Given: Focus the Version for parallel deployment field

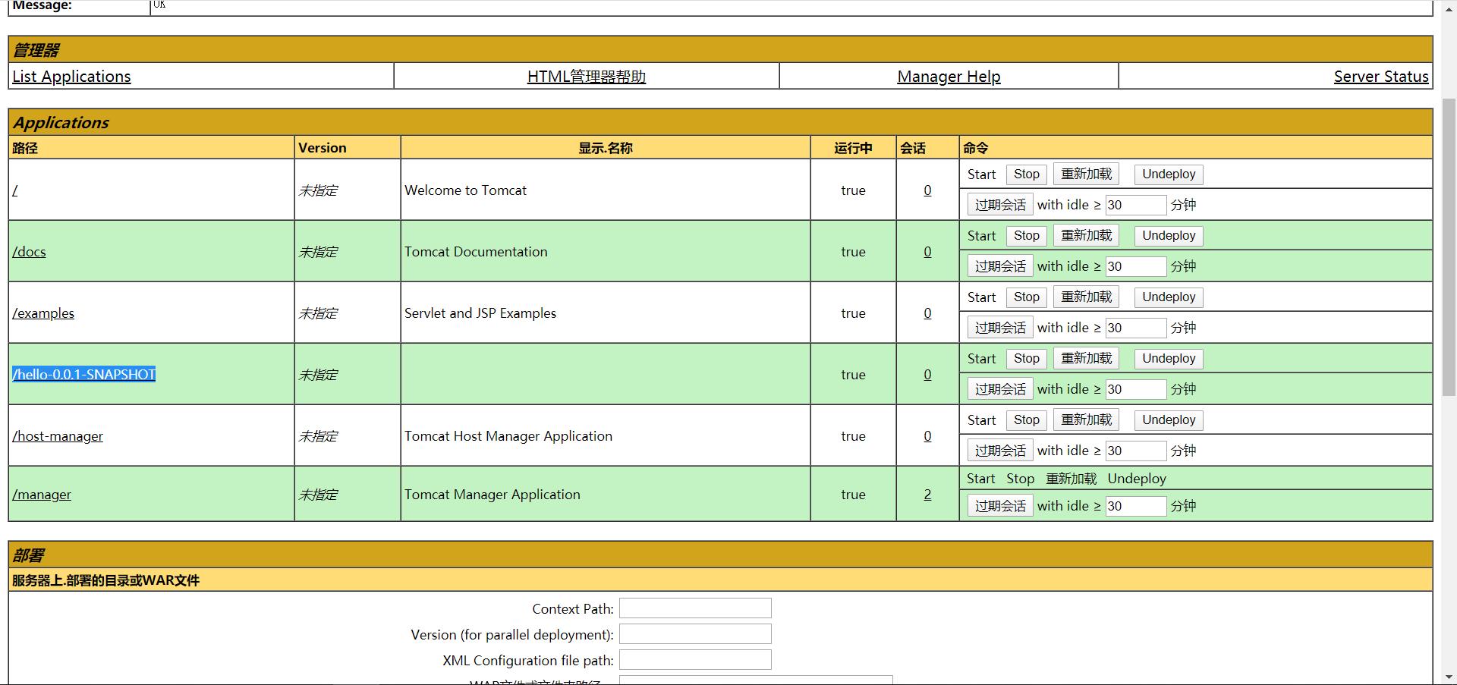Looking at the screenshot, I should tap(695, 634).
